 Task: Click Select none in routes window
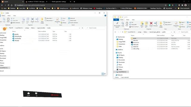point(72,21)
